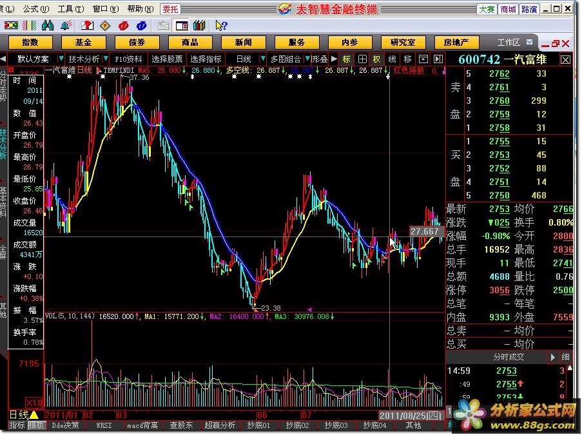Toggle the 细 detail button
Screen dimensions: 582x435
coord(565,357)
